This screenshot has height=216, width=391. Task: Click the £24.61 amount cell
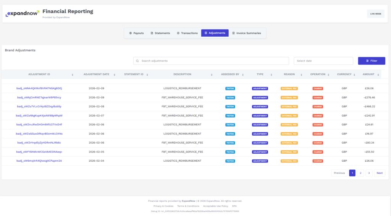coord(369,125)
